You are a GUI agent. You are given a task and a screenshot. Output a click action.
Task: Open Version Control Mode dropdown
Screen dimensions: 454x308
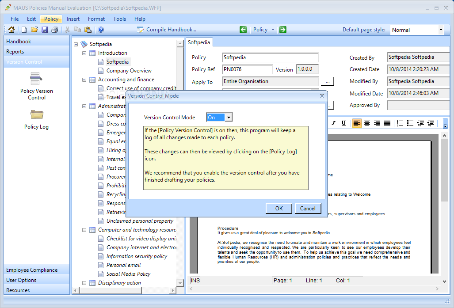click(x=229, y=117)
